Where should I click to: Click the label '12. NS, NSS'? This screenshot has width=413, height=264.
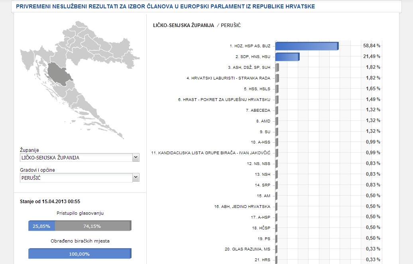tap(259, 164)
